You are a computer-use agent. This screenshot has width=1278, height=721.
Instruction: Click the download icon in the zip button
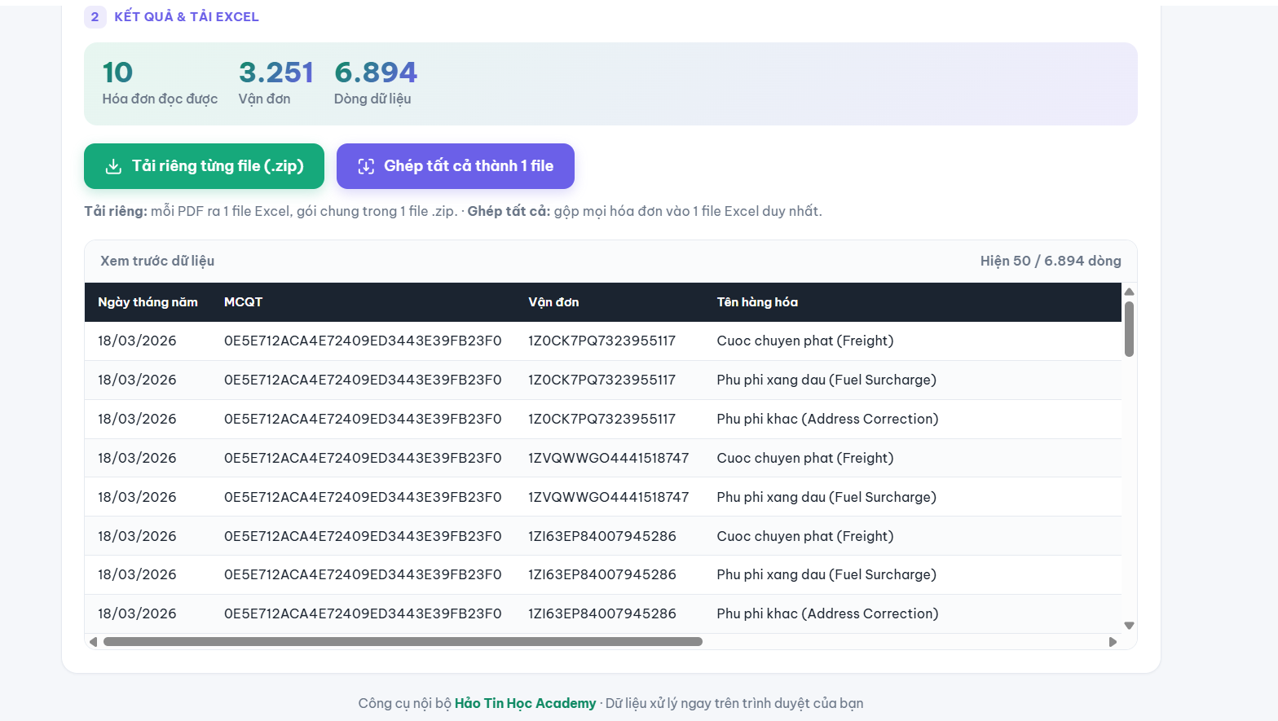click(113, 166)
